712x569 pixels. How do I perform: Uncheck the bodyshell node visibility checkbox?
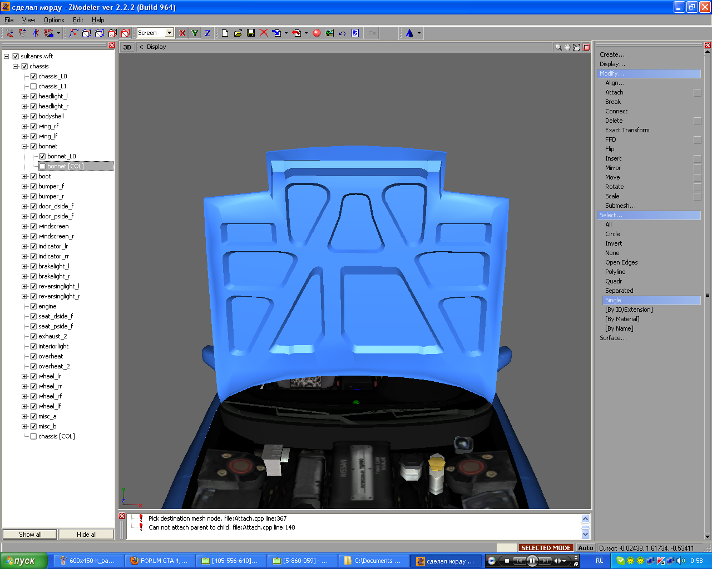33,116
